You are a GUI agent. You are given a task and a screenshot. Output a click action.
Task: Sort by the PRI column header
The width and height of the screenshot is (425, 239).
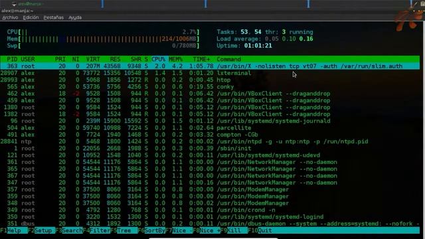(60, 59)
